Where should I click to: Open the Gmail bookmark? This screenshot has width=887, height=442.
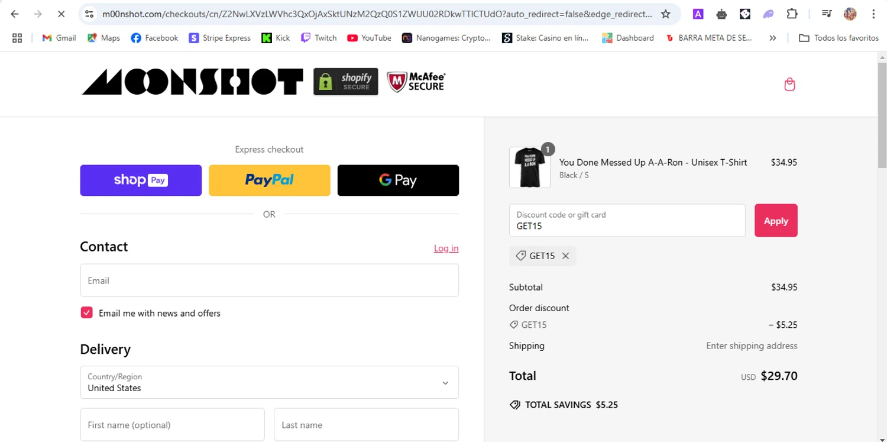59,38
